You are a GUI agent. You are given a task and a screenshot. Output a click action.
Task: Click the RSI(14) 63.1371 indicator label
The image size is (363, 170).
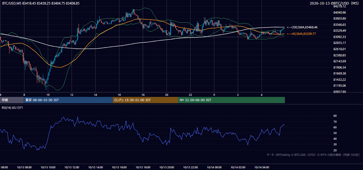point(12,108)
